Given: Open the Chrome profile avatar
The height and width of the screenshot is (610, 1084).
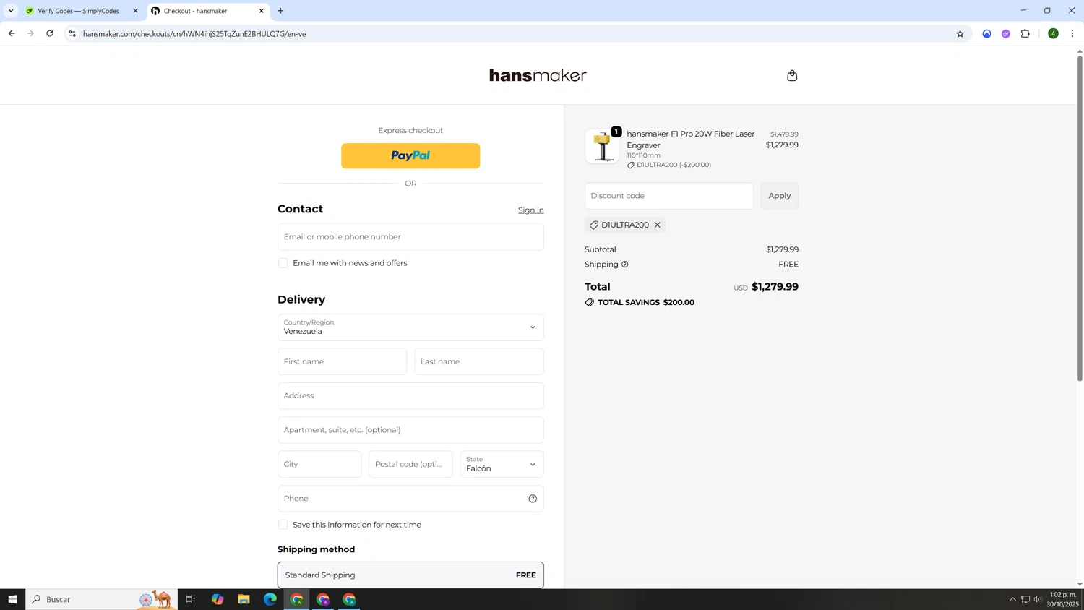Looking at the screenshot, I should point(1053,34).
